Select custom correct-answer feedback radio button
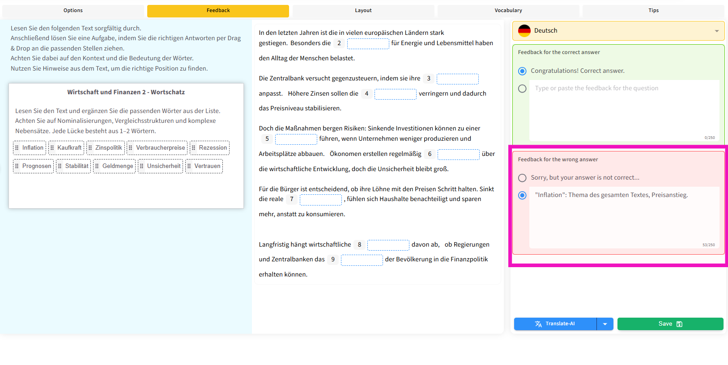This screenshot has height=365, width=728. click(522, 88)
